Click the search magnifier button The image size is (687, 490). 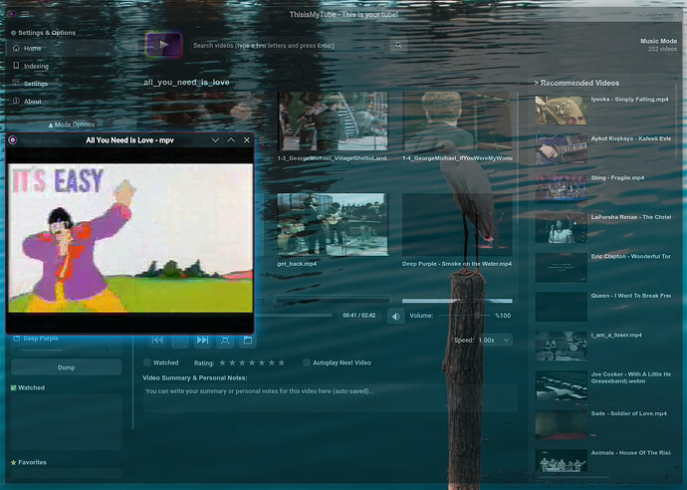(398, 45)
